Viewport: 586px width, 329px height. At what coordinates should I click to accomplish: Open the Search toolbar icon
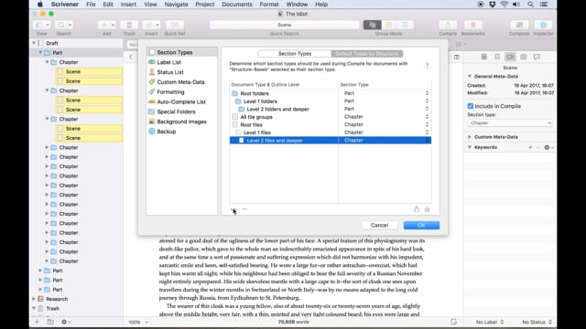click(64, 25)
